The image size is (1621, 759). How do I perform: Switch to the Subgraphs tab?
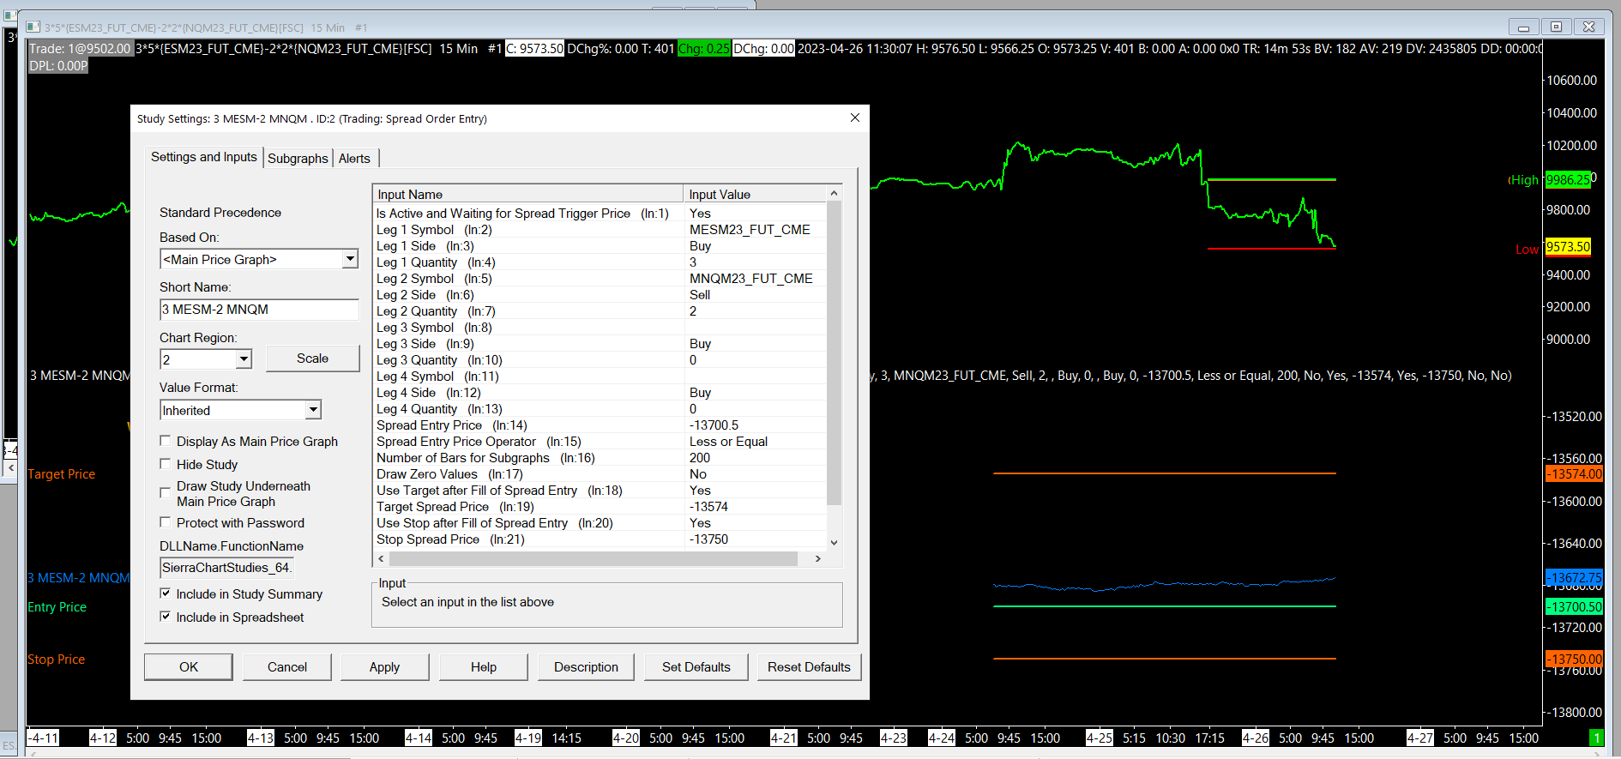pos(298,158)
